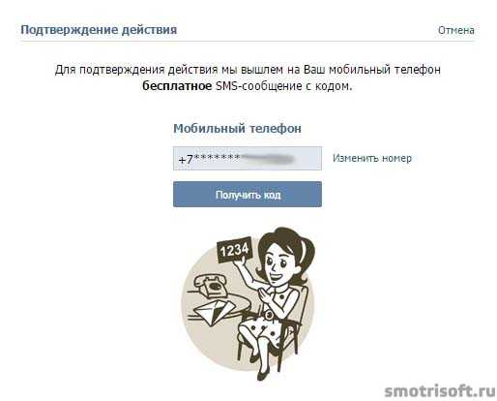497x401 pixels.
Task: Click the blurred digits in phone field
Action: 268,158
